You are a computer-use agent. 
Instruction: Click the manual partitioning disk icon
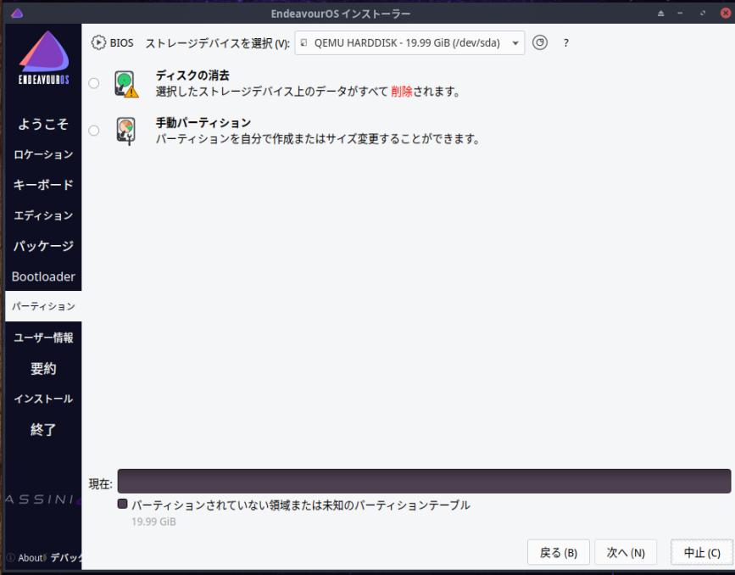click(126, 131)
